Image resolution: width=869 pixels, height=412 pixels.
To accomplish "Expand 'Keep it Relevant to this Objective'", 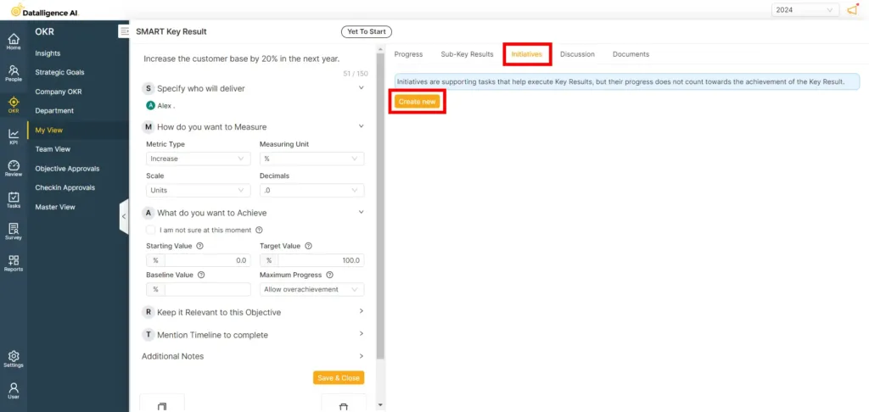I will [x=362, y=311].
